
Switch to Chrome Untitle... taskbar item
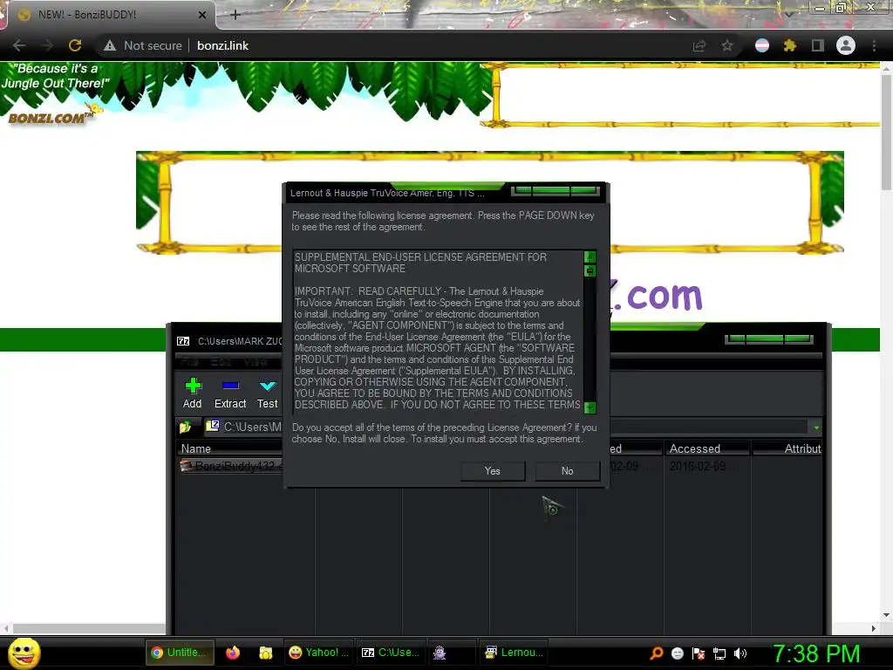[180, 653]
